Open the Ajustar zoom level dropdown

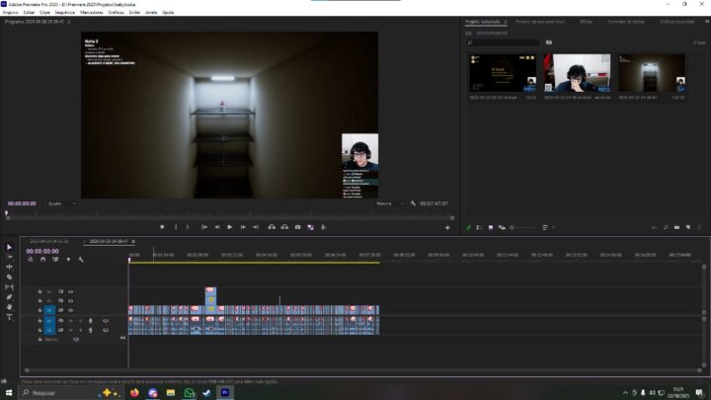point(61,203)
